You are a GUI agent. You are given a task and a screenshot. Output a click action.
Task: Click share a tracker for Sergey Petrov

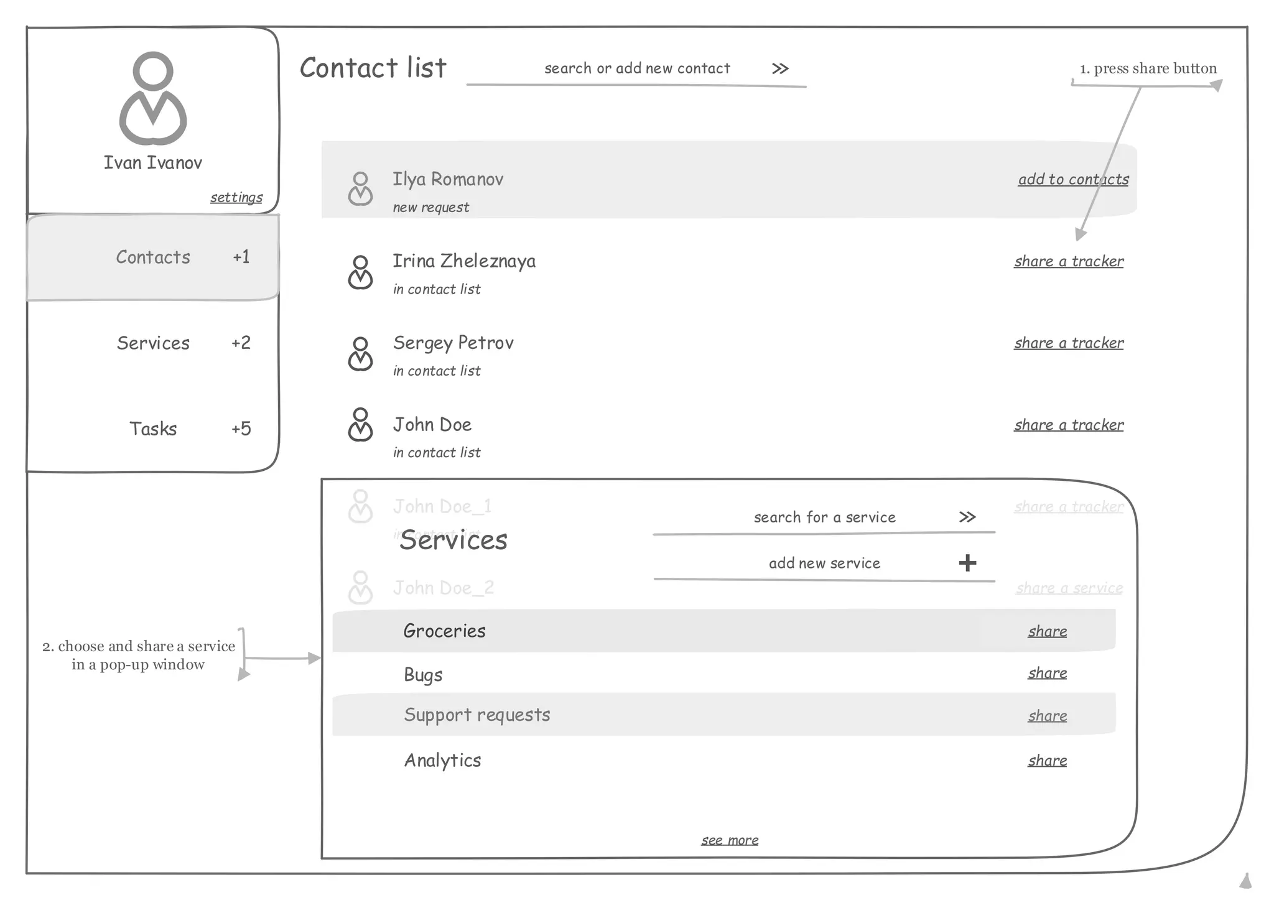click(x=1069, y=343)
